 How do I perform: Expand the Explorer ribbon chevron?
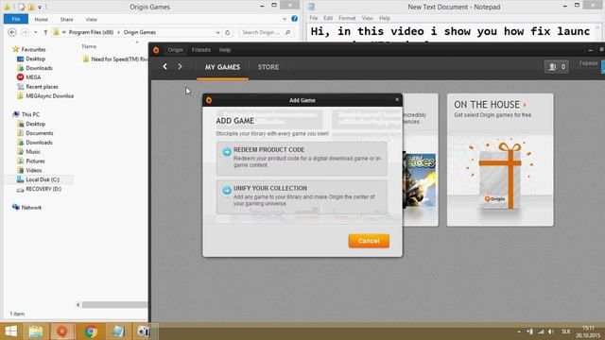[285, 19]
